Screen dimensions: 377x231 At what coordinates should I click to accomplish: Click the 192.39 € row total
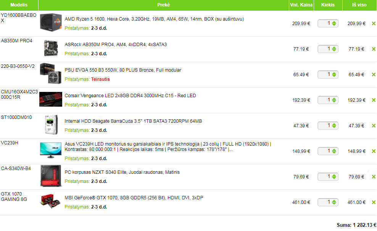[356, 100]
